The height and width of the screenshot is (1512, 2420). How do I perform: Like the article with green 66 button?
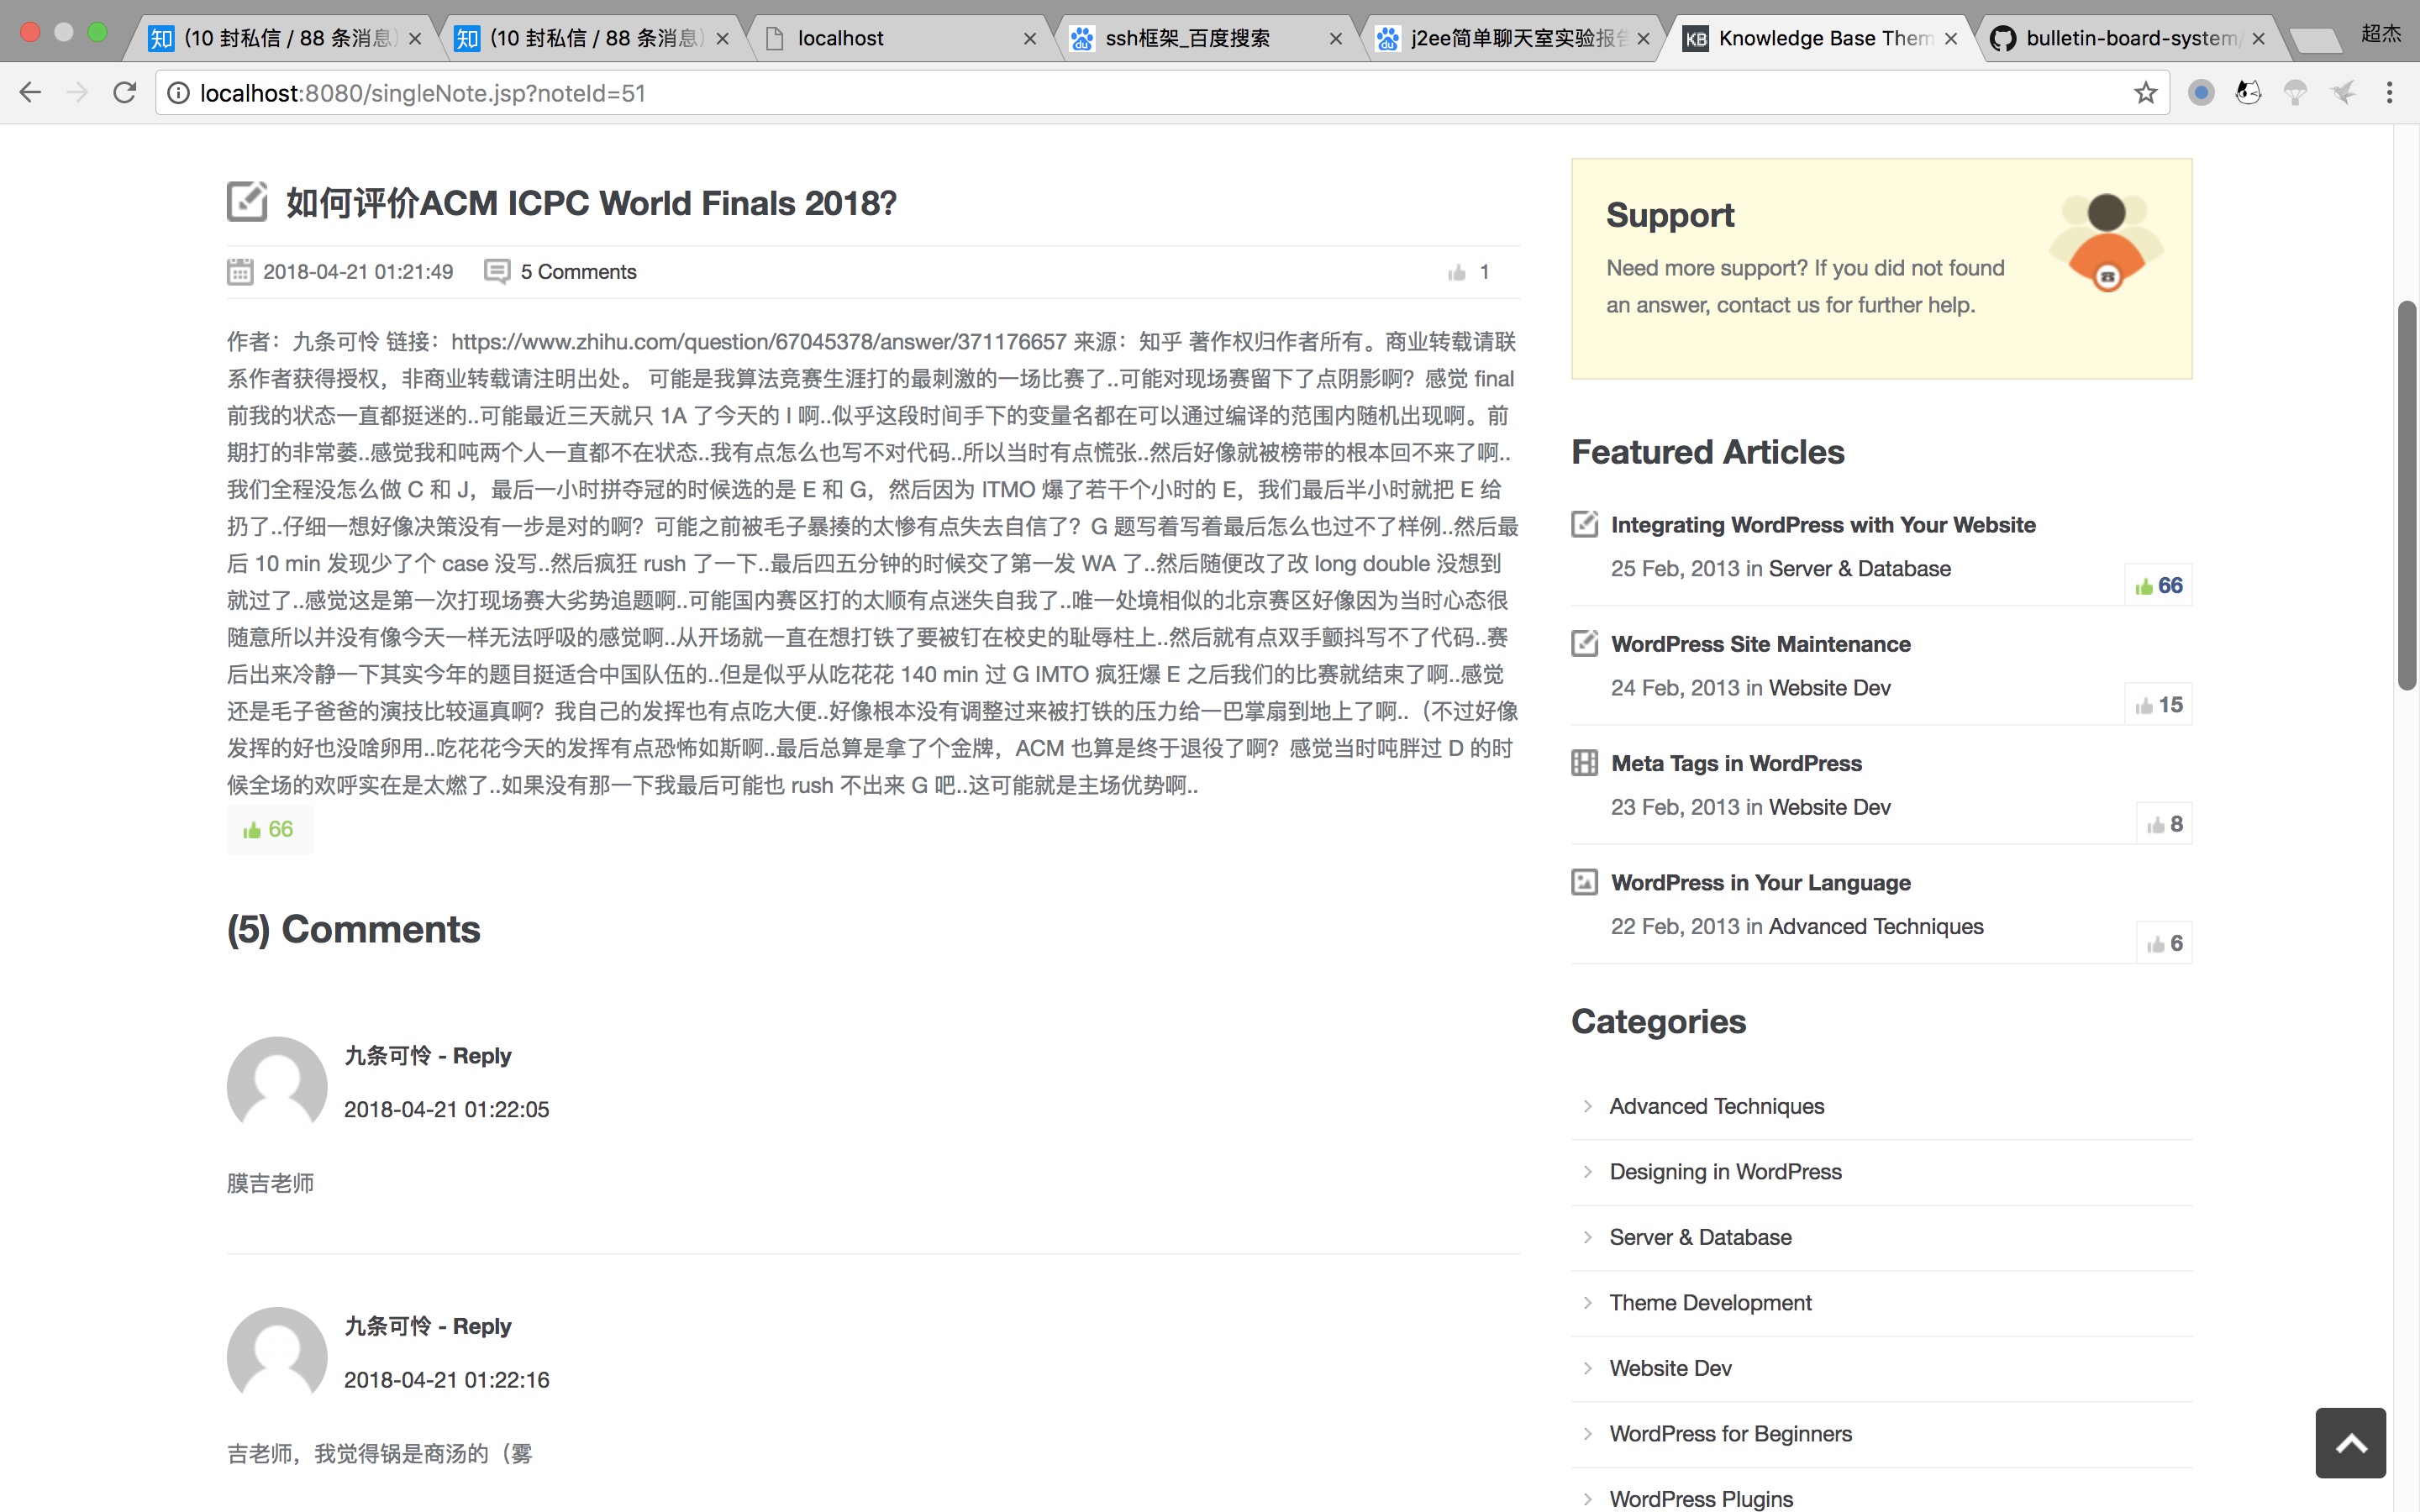[268, 829]
